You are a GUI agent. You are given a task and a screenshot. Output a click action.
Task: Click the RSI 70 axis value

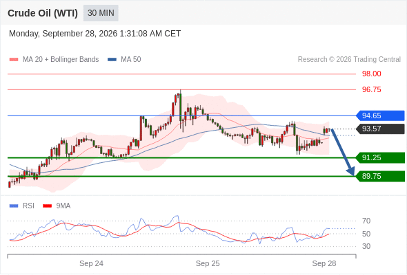[366, 221]
